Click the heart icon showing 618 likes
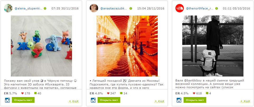 pos(194,93)
